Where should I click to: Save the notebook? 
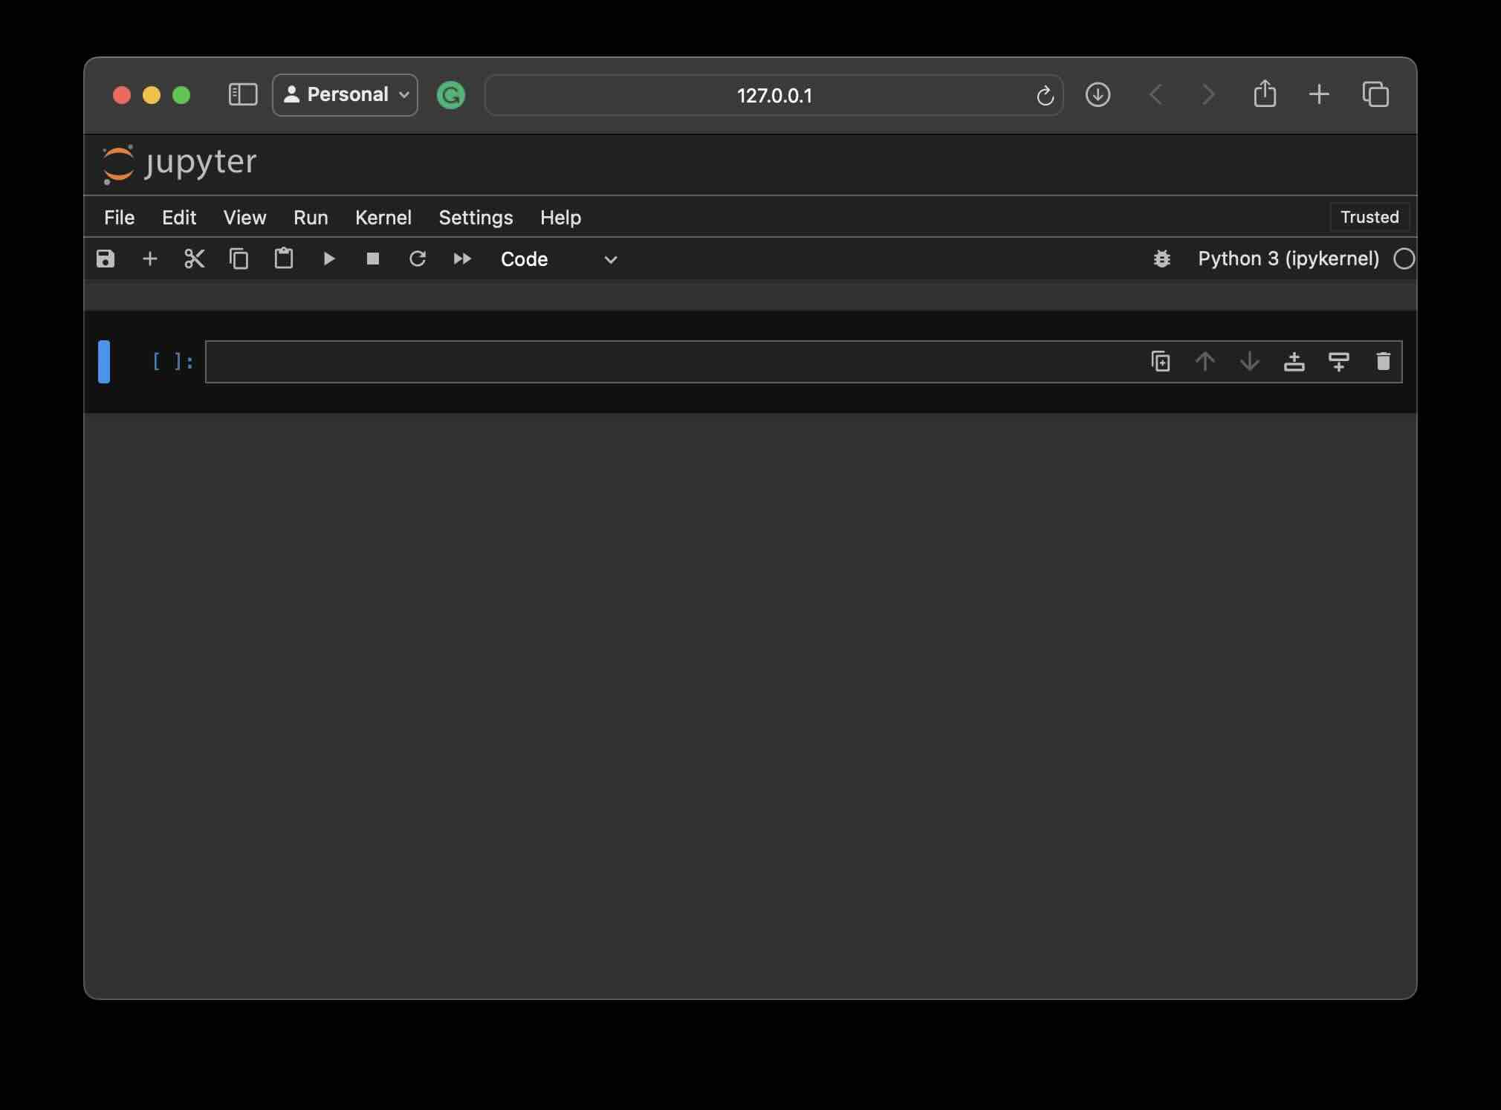click(x=106, y=259)
